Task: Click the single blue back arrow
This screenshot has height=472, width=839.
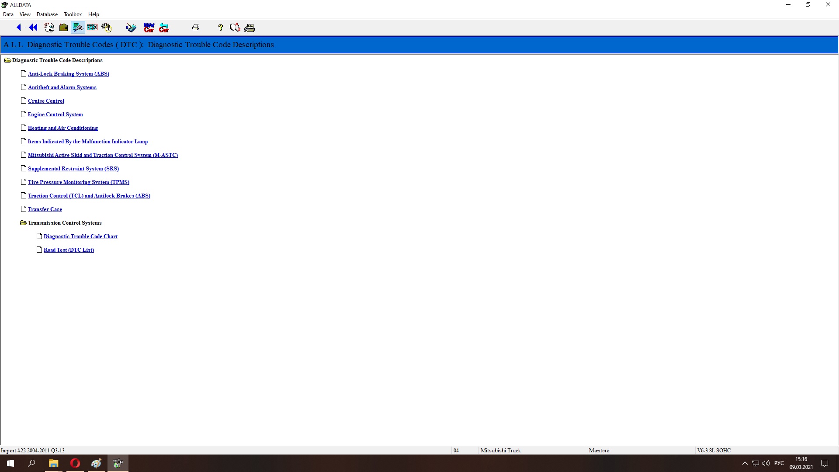Action: coord(19,28)
